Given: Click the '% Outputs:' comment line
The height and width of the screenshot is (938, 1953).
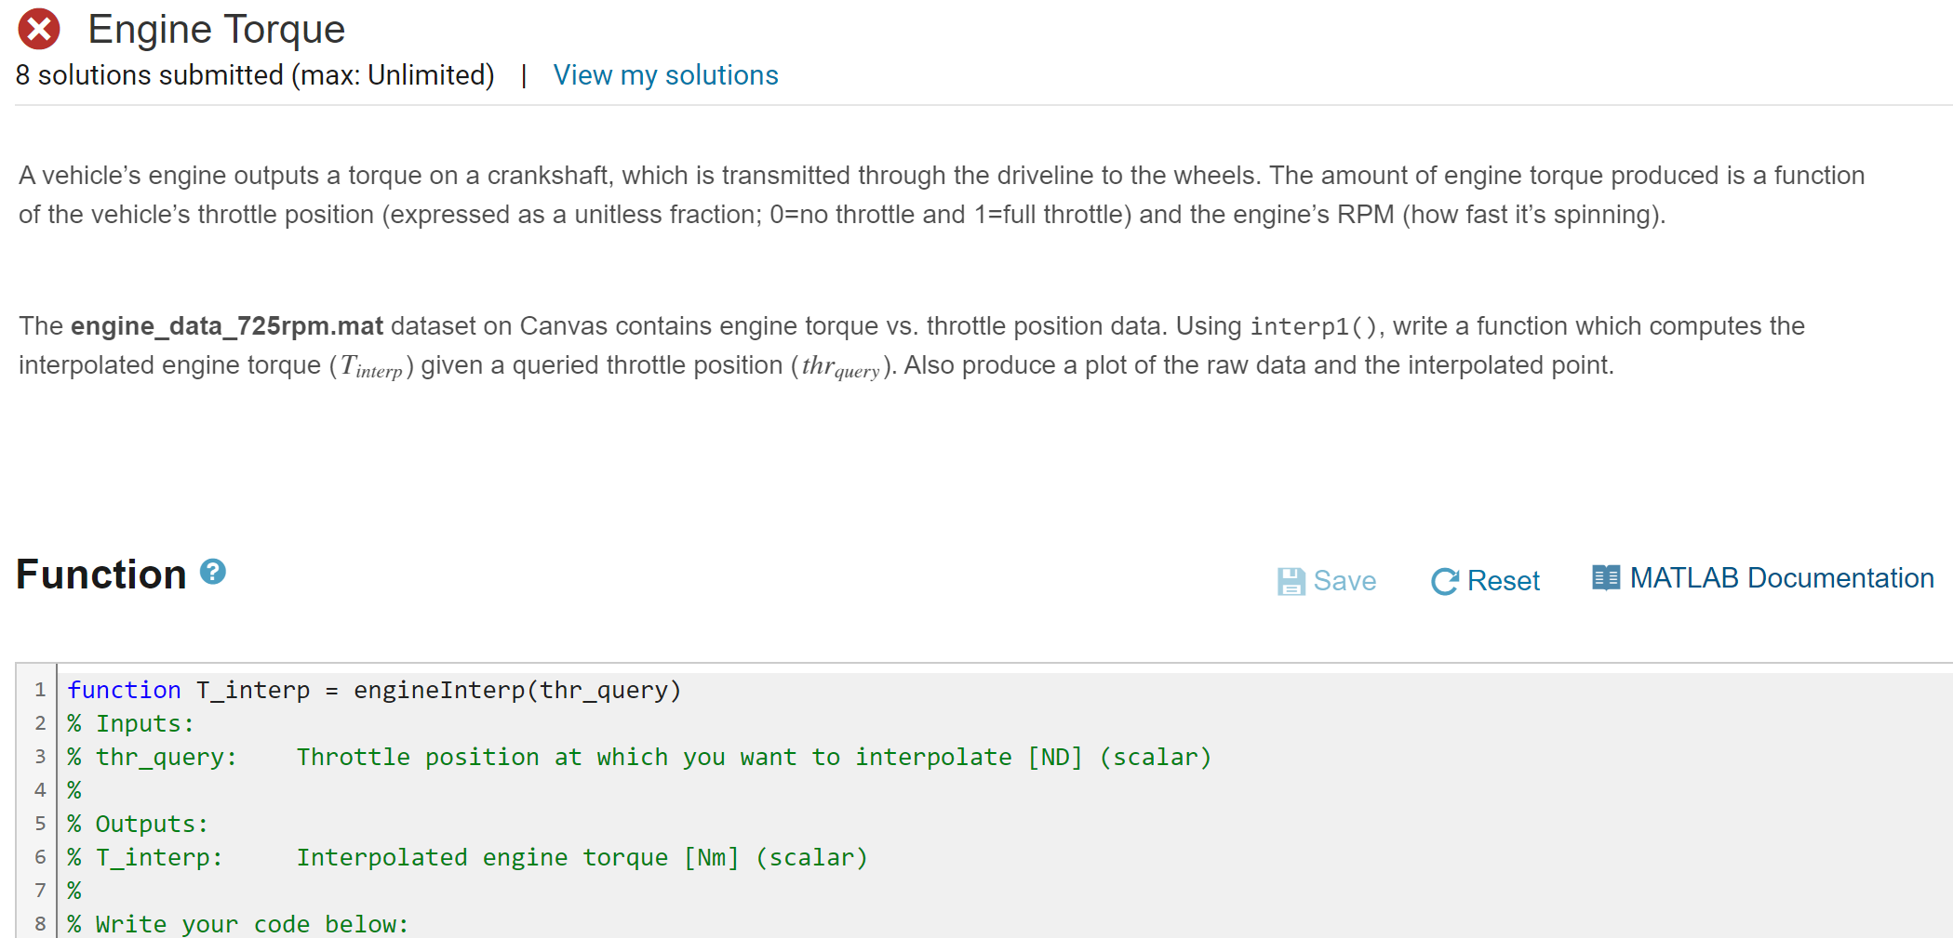Looking at the screenshot, I should (x=138, y=824).
